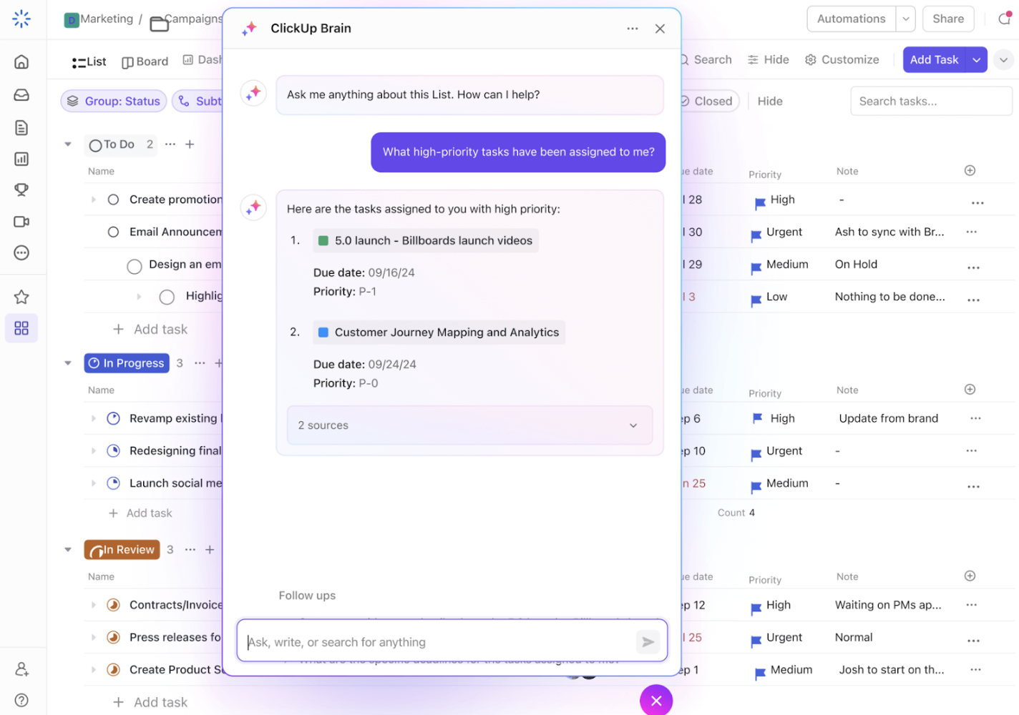
Task: Click the Share button
Action: (x=948, y=19)
